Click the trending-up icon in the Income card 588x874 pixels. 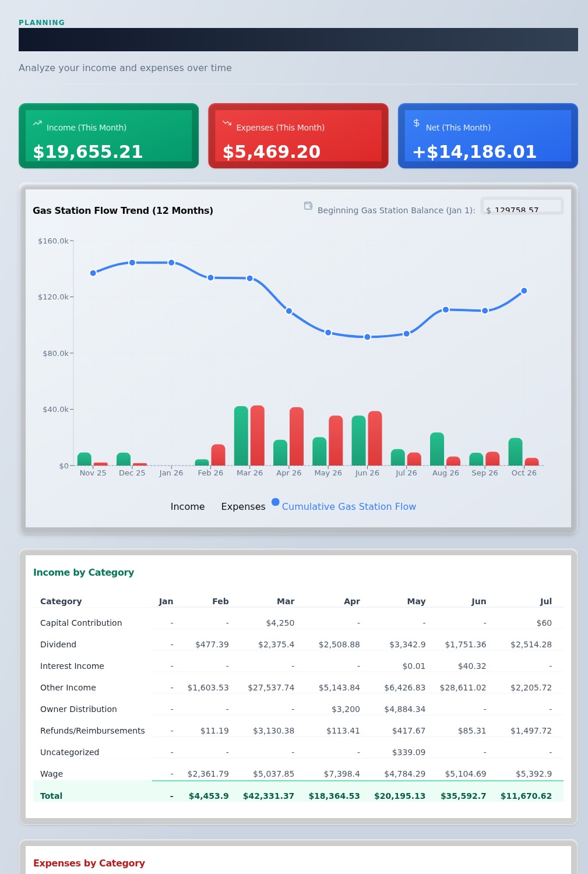point(37,123)
